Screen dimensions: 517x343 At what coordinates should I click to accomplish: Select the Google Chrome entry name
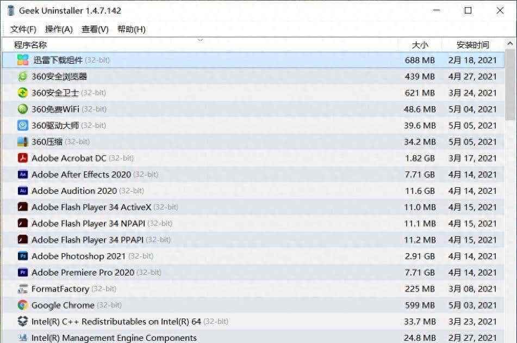point(63,305)
